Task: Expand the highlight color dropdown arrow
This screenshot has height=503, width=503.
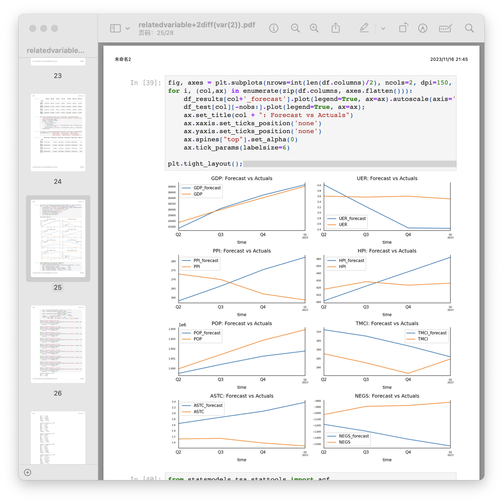Action: (x=383, y=28)
